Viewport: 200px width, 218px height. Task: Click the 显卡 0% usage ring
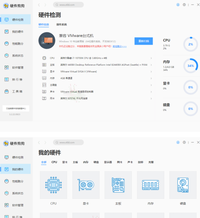[191, 87]
